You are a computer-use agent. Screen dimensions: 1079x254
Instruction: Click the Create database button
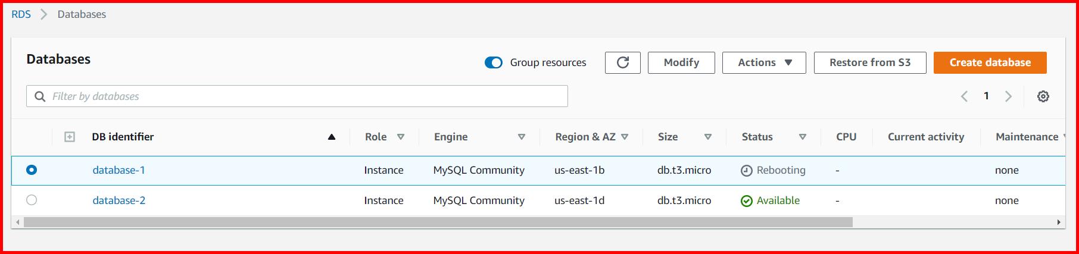click(x=990, y=62)
